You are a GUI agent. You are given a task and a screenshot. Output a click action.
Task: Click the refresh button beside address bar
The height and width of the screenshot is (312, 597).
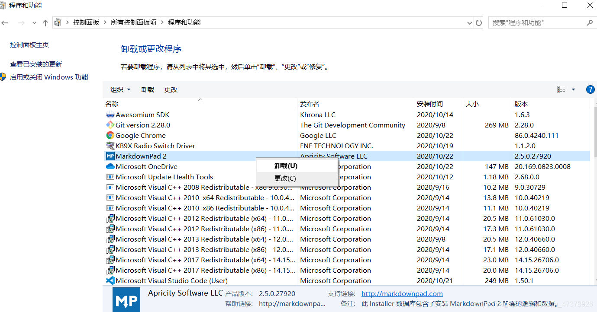coord(479,22)
